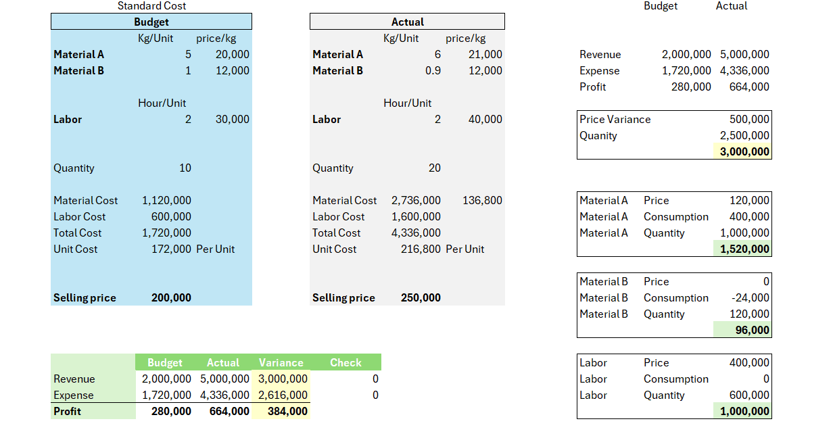Select Budget Unit Cost 172,000

pyautogui.click(x=171, y=249)
